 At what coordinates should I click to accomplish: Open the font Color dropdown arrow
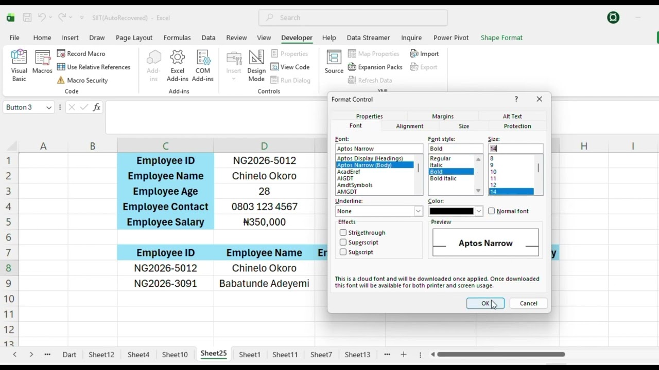[x=479, y=211]
